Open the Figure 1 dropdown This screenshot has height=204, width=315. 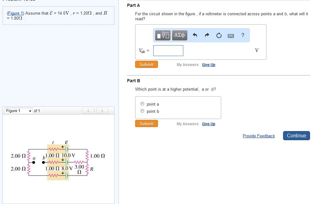click(17, 111)
